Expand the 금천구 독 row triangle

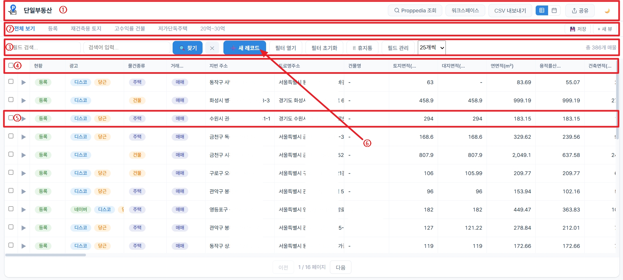[23, 137]
